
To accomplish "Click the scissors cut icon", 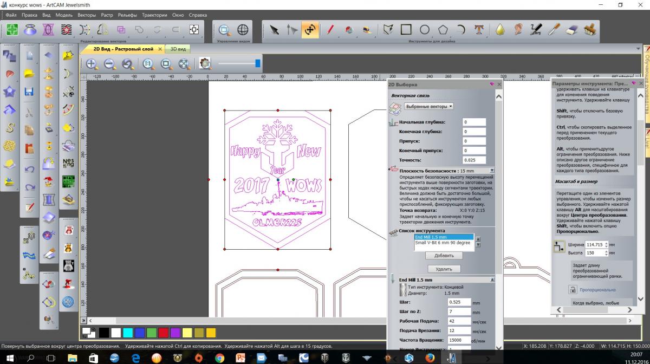I will 29,113.
